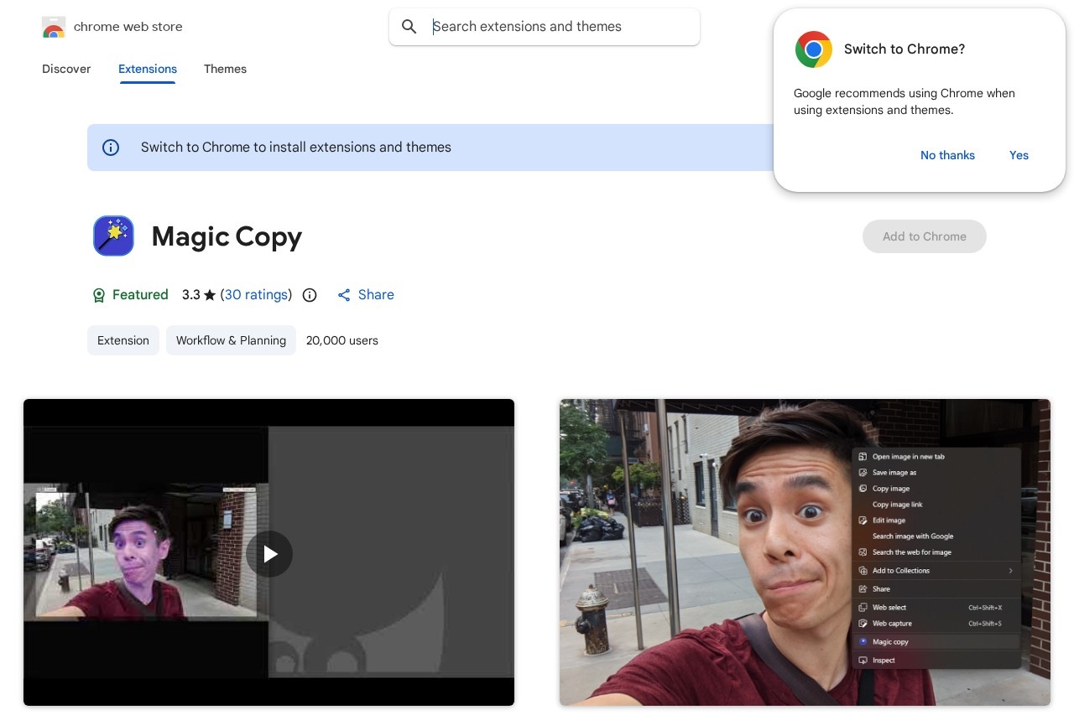Open the 30 ratings link

click(256, 295)
